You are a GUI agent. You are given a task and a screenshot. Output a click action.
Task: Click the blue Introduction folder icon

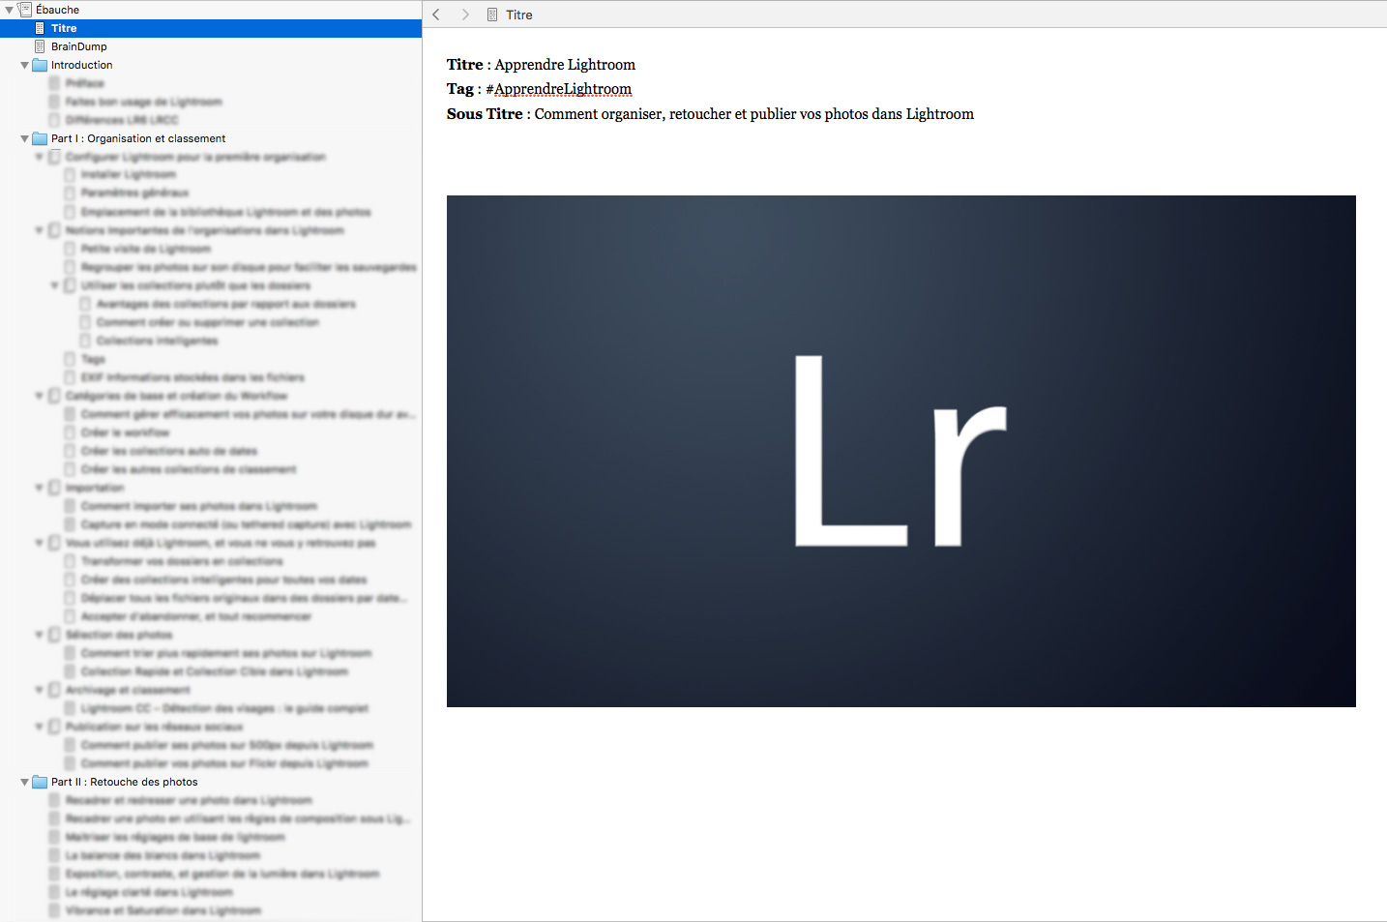39,64
